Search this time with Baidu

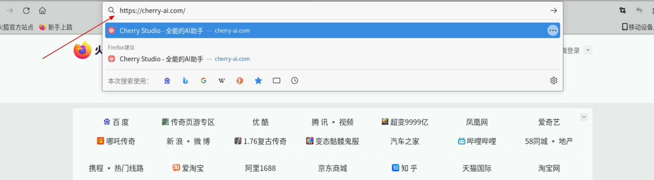[x=167, y=81]
